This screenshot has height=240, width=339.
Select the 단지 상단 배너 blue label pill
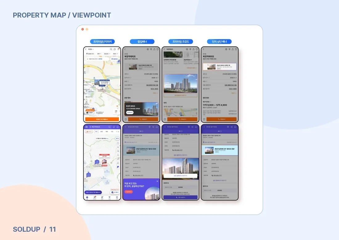(x=219, y=42)
